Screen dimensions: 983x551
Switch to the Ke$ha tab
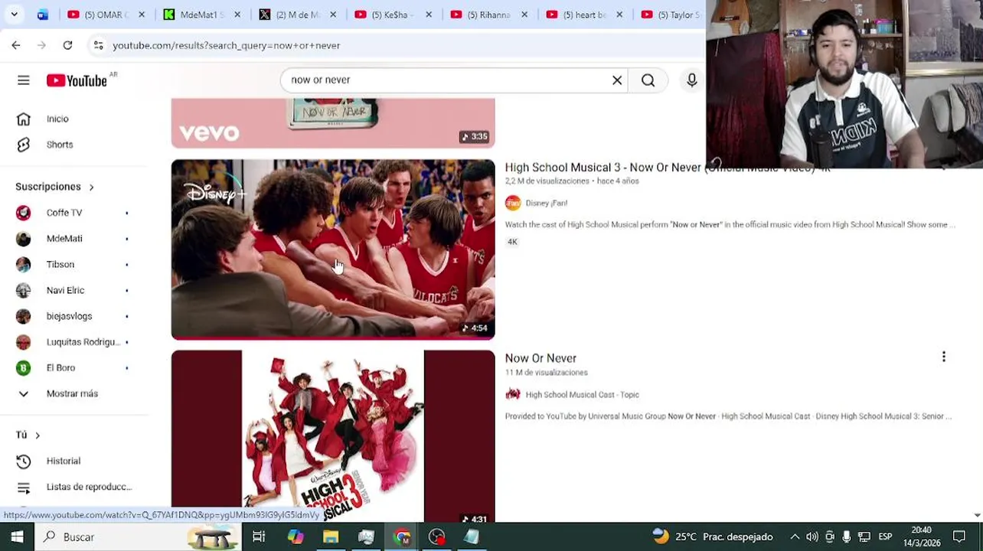click(394, 15)
